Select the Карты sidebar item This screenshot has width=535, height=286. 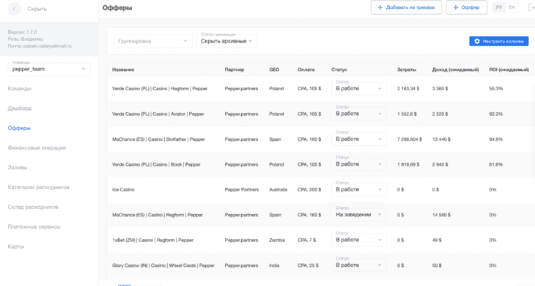[16, 246]
